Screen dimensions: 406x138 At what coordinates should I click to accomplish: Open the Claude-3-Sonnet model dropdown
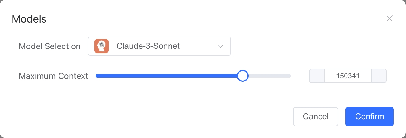(159, 46)
